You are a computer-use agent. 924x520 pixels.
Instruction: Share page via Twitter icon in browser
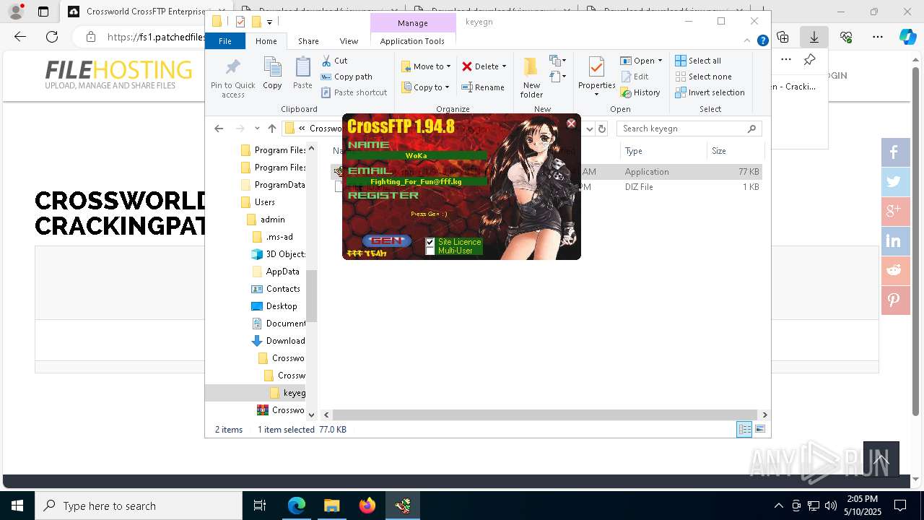[x=894, y=182]
